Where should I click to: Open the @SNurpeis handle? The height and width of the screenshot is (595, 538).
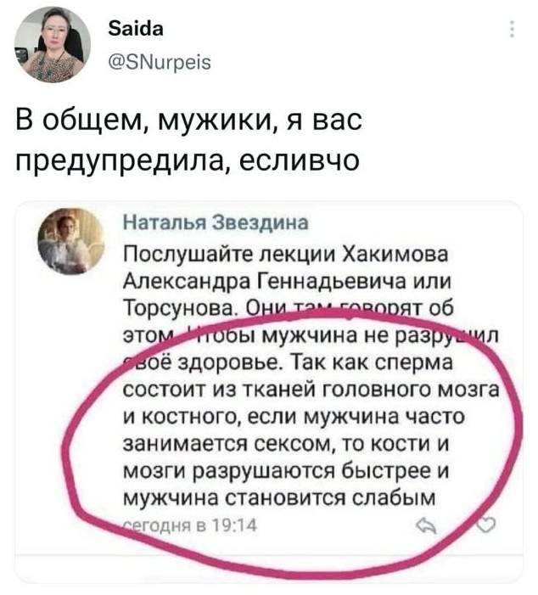(160, 62)
